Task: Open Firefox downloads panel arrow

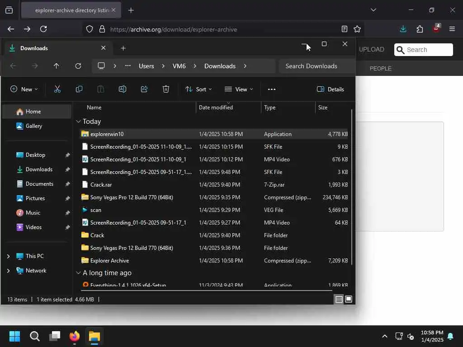Action: point(403,29)
